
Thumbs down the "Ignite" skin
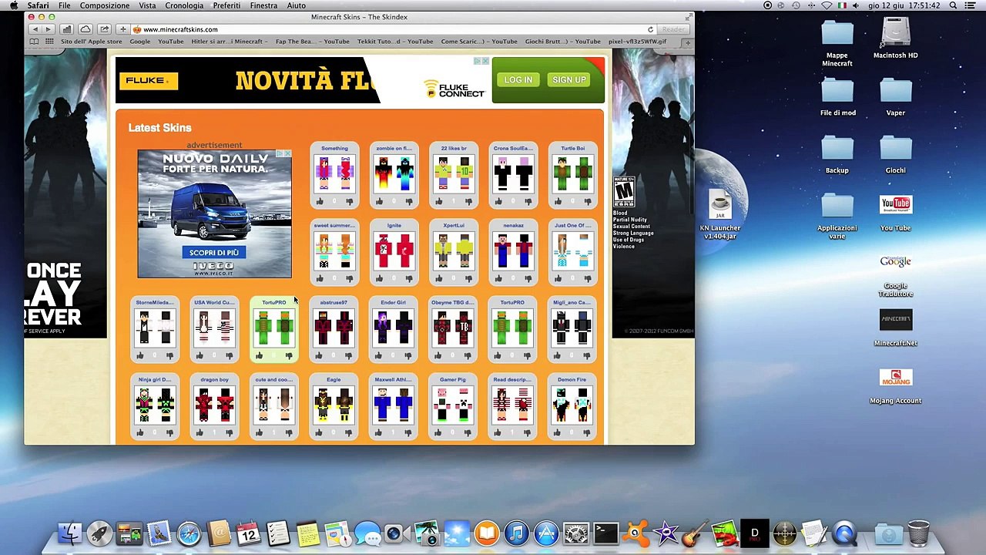(x=409, y=279)
